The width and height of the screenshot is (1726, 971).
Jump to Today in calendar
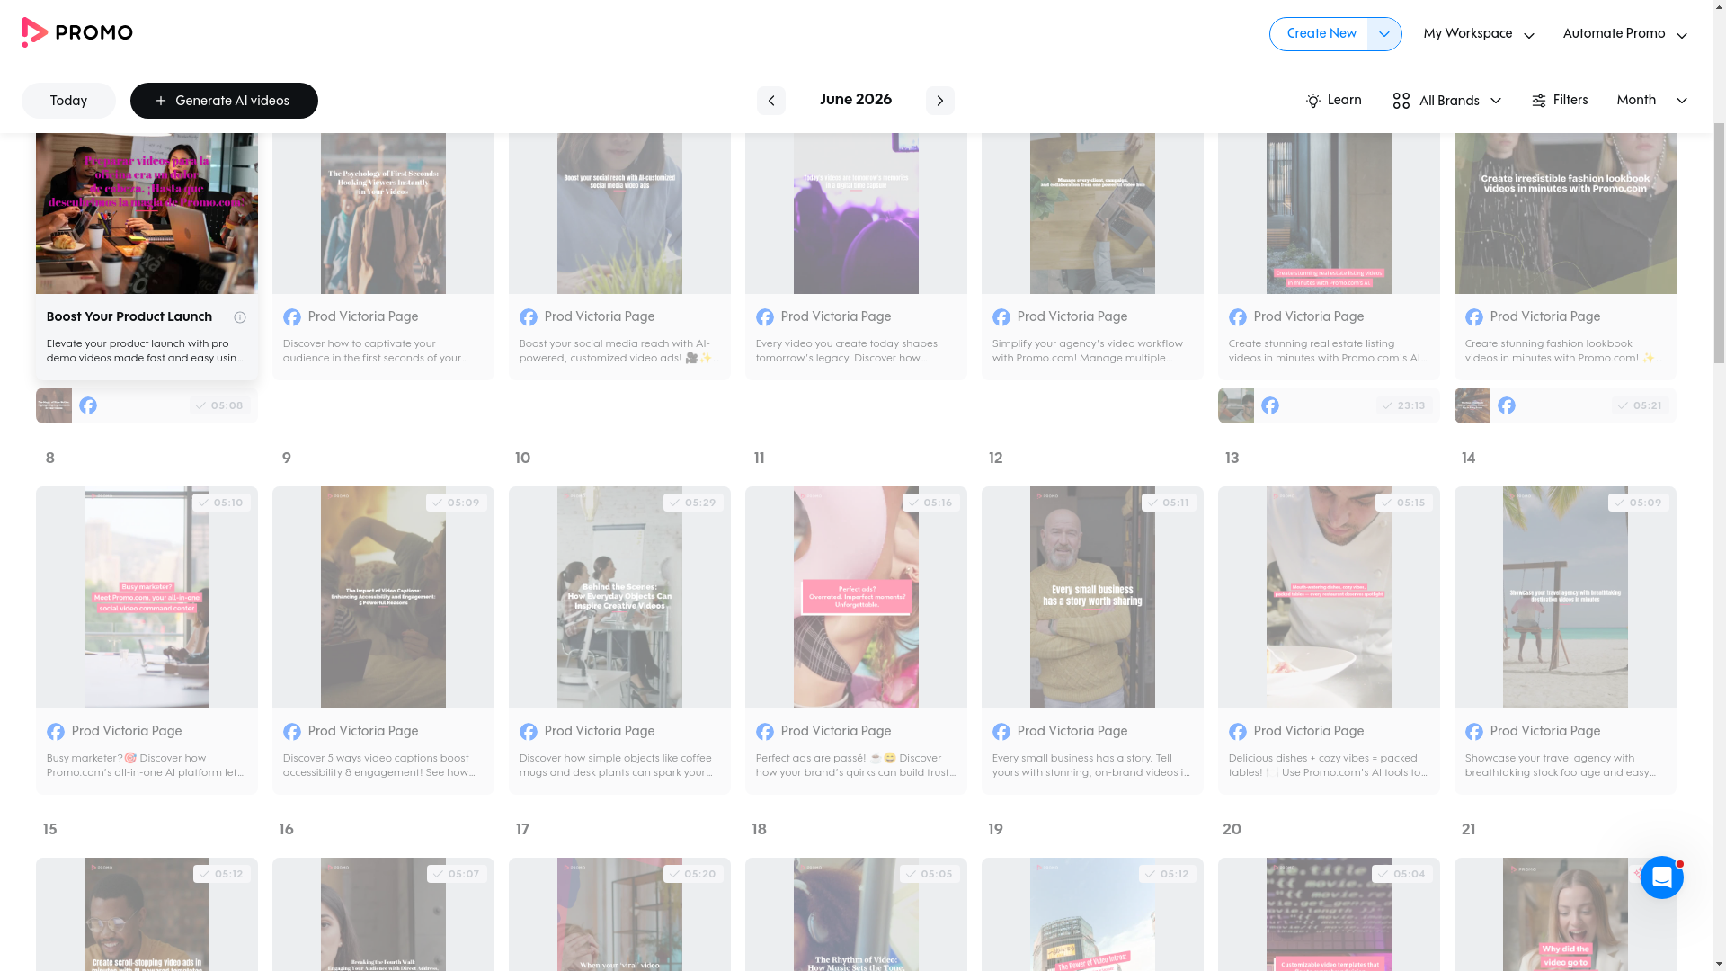pyautogui.click(x=68, y=101)
